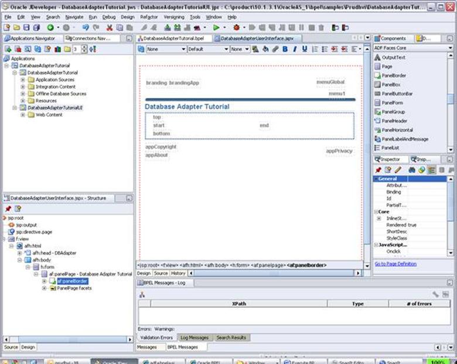457x364 pixels.
Task: Click the foreground color paint icon
Action: point(255,49)
